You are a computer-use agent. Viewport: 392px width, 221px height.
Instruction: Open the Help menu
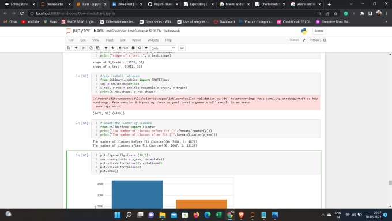tap(168, 40)
